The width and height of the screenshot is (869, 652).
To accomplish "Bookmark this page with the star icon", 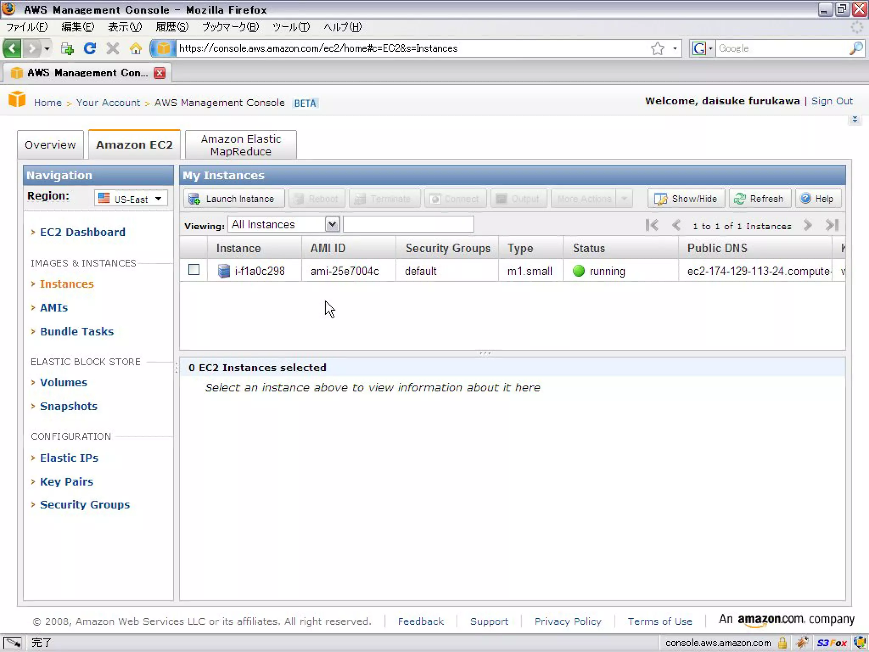I will 657,48.
